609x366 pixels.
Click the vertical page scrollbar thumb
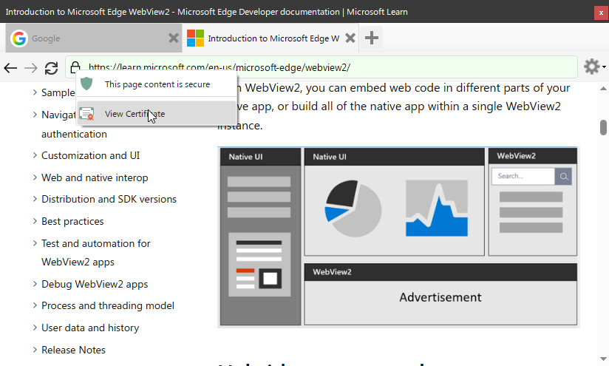(x=603, y=127)
